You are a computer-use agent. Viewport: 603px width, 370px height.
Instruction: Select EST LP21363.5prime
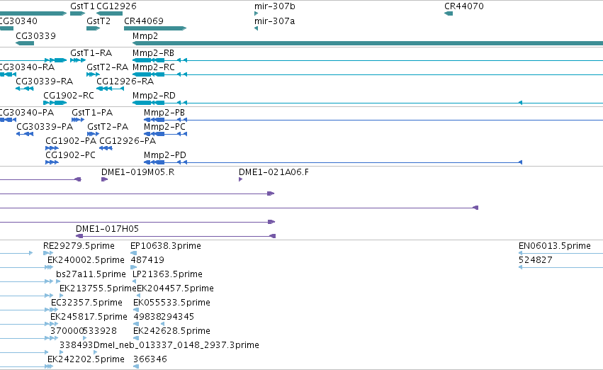[134, 281]
